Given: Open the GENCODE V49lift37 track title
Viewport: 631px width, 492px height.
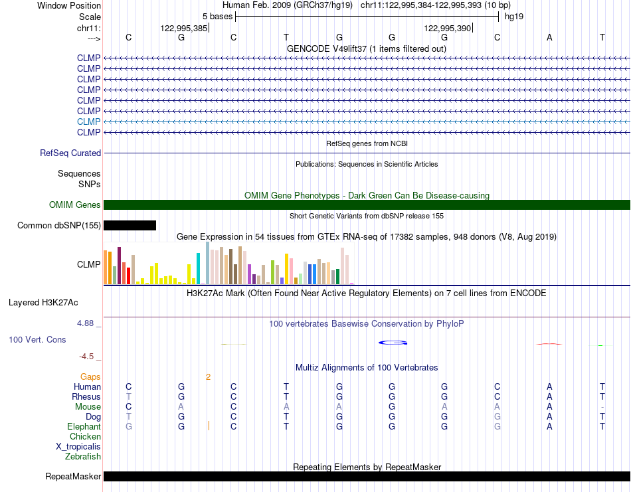Looking at the screenshot, I should tap(366, 48).
